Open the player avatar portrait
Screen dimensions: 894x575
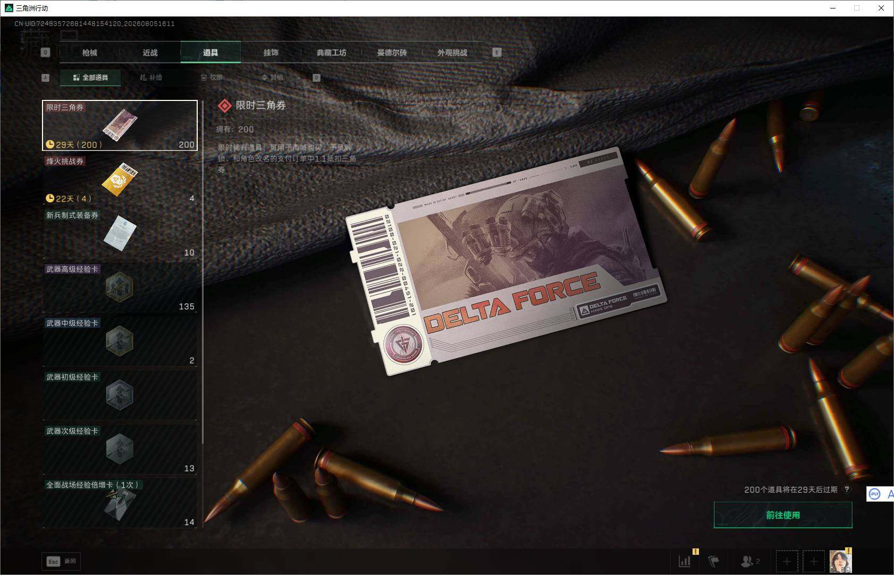[x=841, y=561]
